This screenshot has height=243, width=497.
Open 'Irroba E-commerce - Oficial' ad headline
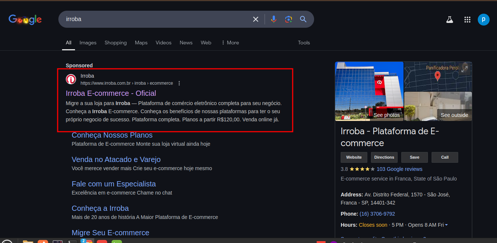click(111, 93)
